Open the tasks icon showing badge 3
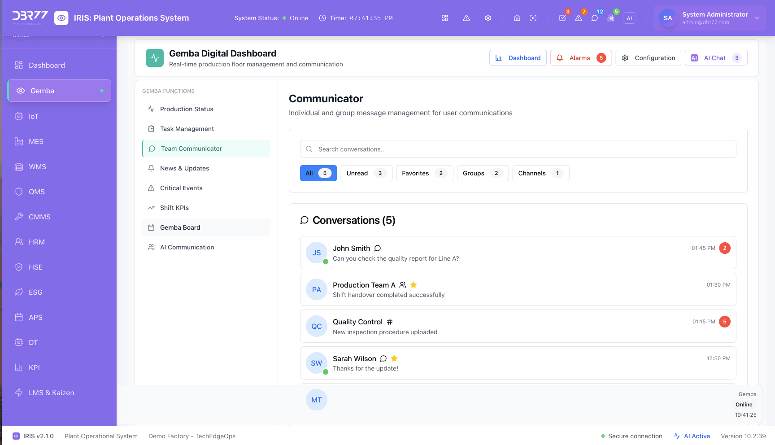The height and width of the screenshot is (445, 775). pos(562,18)
